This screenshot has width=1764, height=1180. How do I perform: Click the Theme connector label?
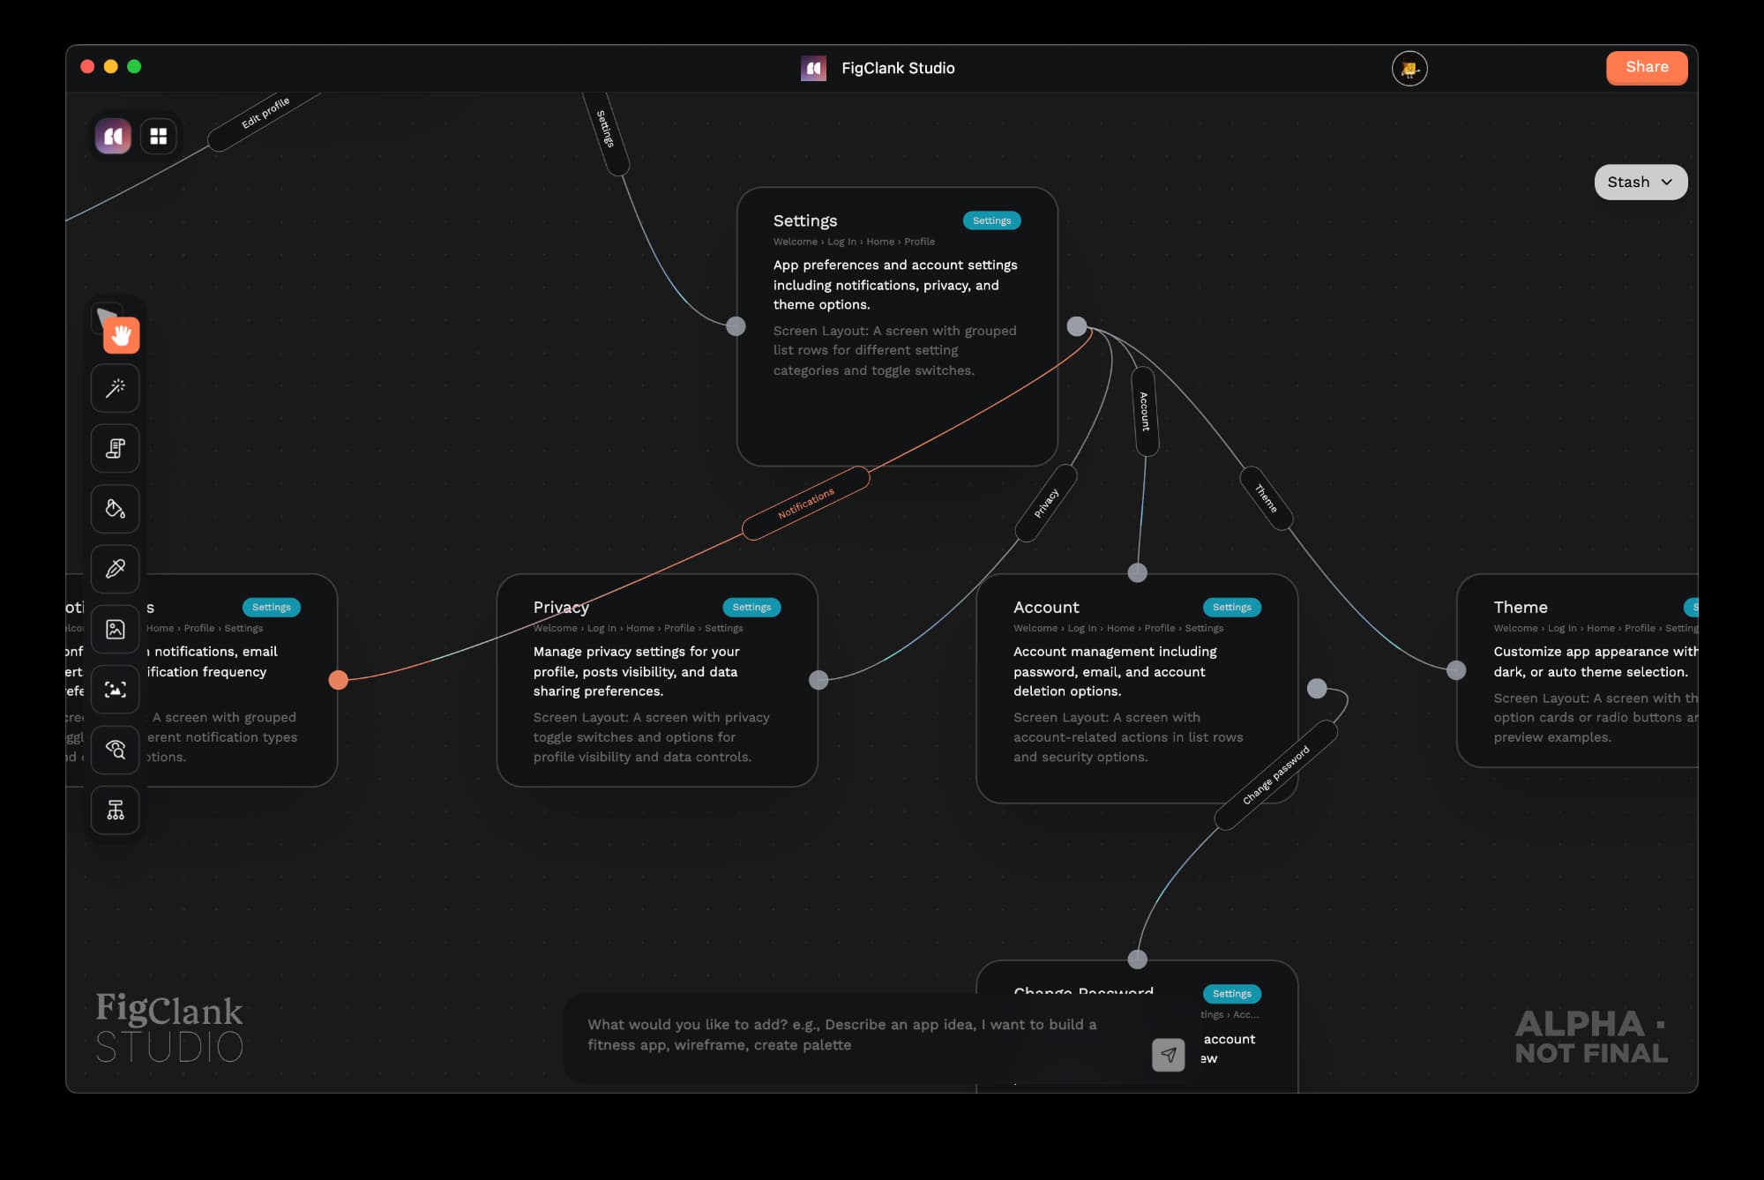[x=1266, y=498]
